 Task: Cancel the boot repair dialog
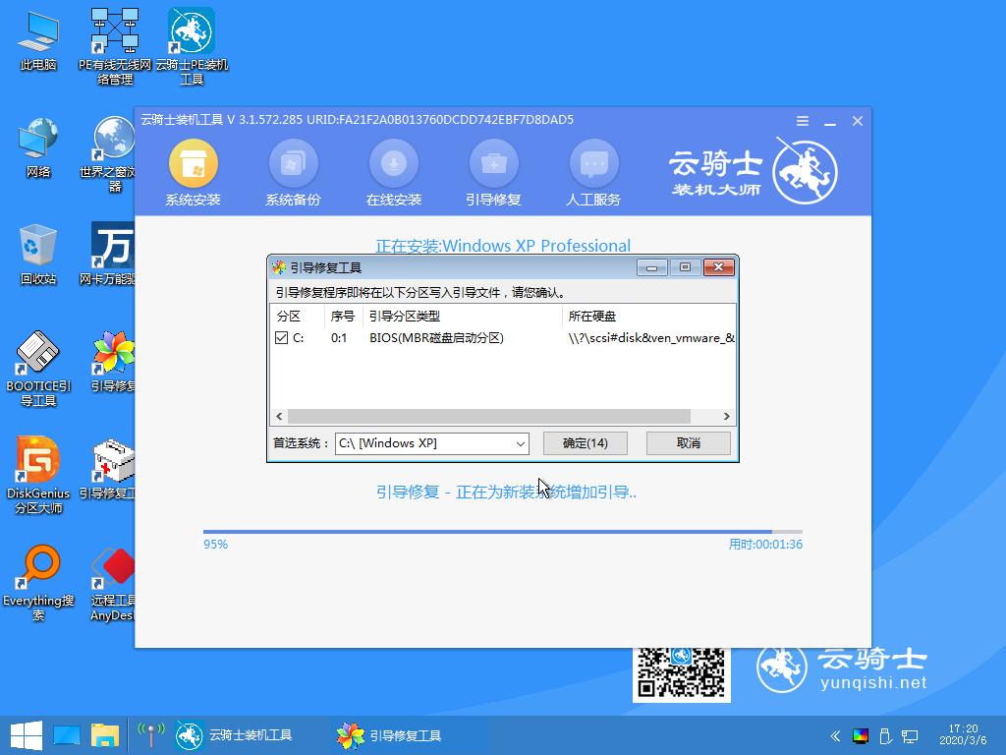688,443
